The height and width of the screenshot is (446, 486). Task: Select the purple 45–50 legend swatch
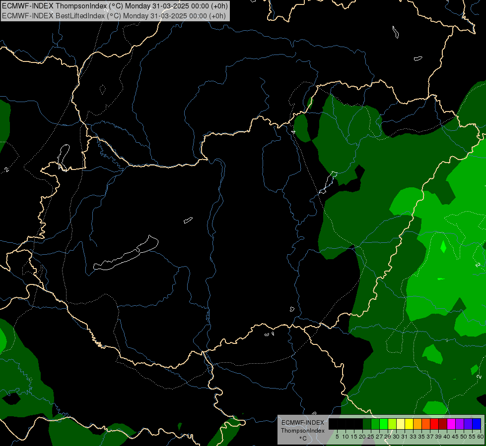[x=460, y=424]
